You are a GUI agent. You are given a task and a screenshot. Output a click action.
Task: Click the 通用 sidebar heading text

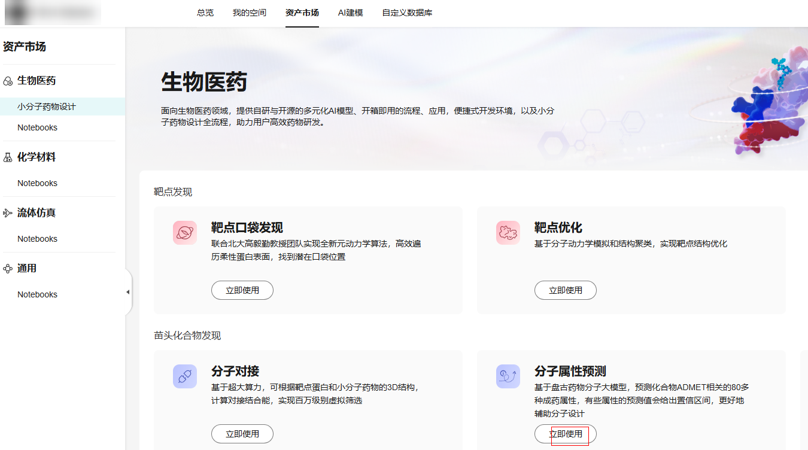coord(27,269)
